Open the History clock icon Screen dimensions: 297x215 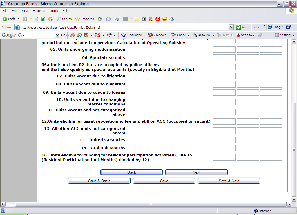click(x=100, y=19)
